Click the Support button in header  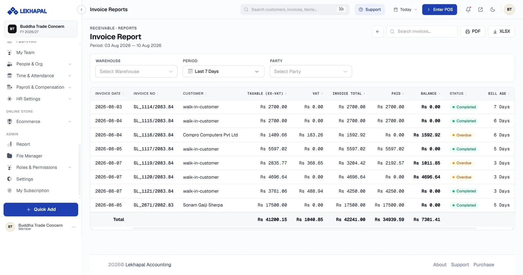370,9
